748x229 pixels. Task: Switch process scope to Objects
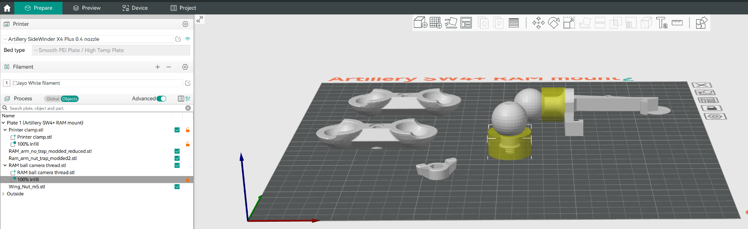click(70, 99)
